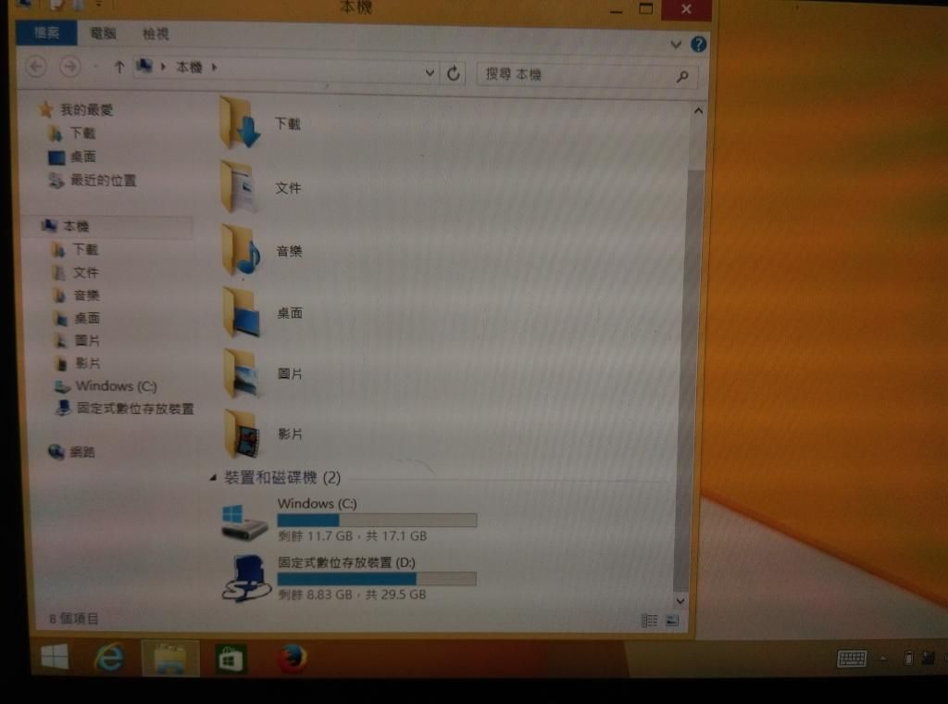Image resolution: width=948 pixels, height=704 pixels.
Task: Expand the ribbon with the chevron
Action: [x=675, y=44]
